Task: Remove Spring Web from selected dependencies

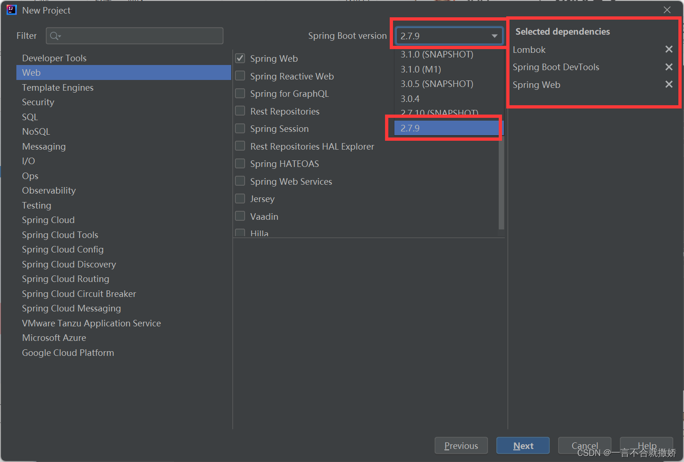Action: click(x=669, y=84)
